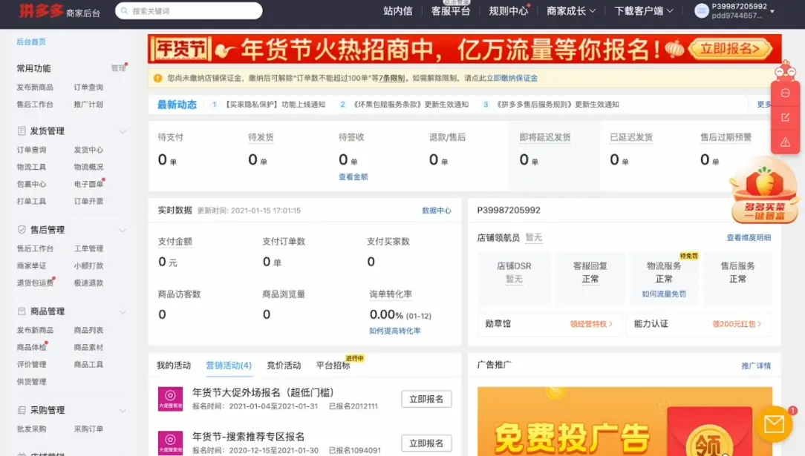805x456 pixels.
Task: Click the search keyword input field
Action: (193, 11)
